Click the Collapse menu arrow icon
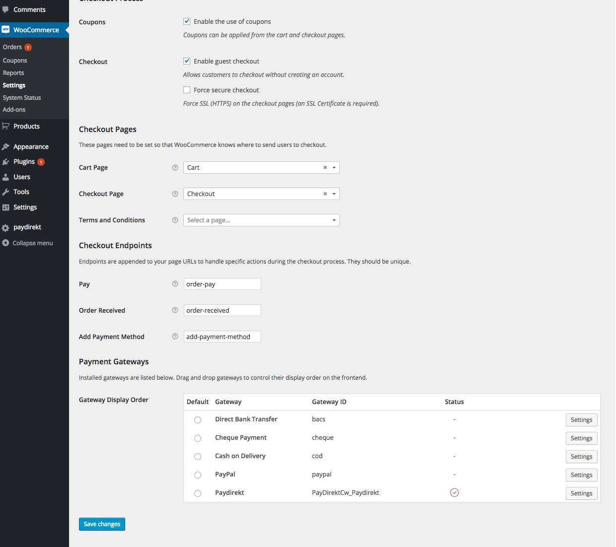 6,243
